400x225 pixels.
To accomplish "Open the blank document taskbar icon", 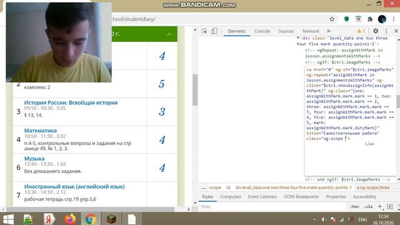I will coord(132,219).
